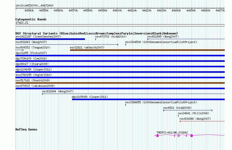This screenshot has height=150, width=232.
Task: Open nsv831844 (Wong2007) label
Action: 58,91
